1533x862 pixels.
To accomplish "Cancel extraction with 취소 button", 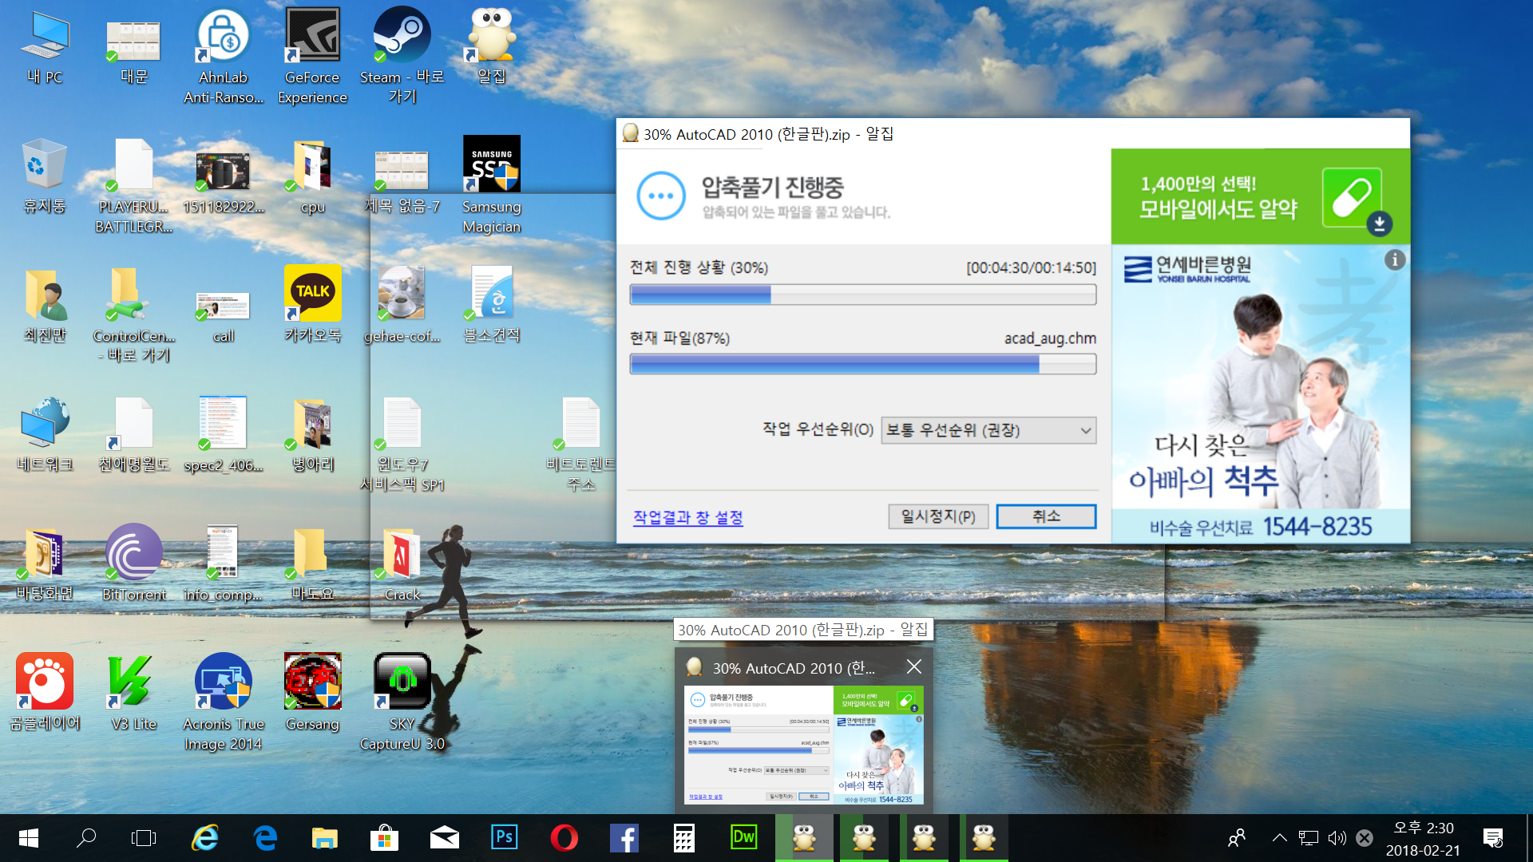I will pyautogui.click(x=1046, y=516).
